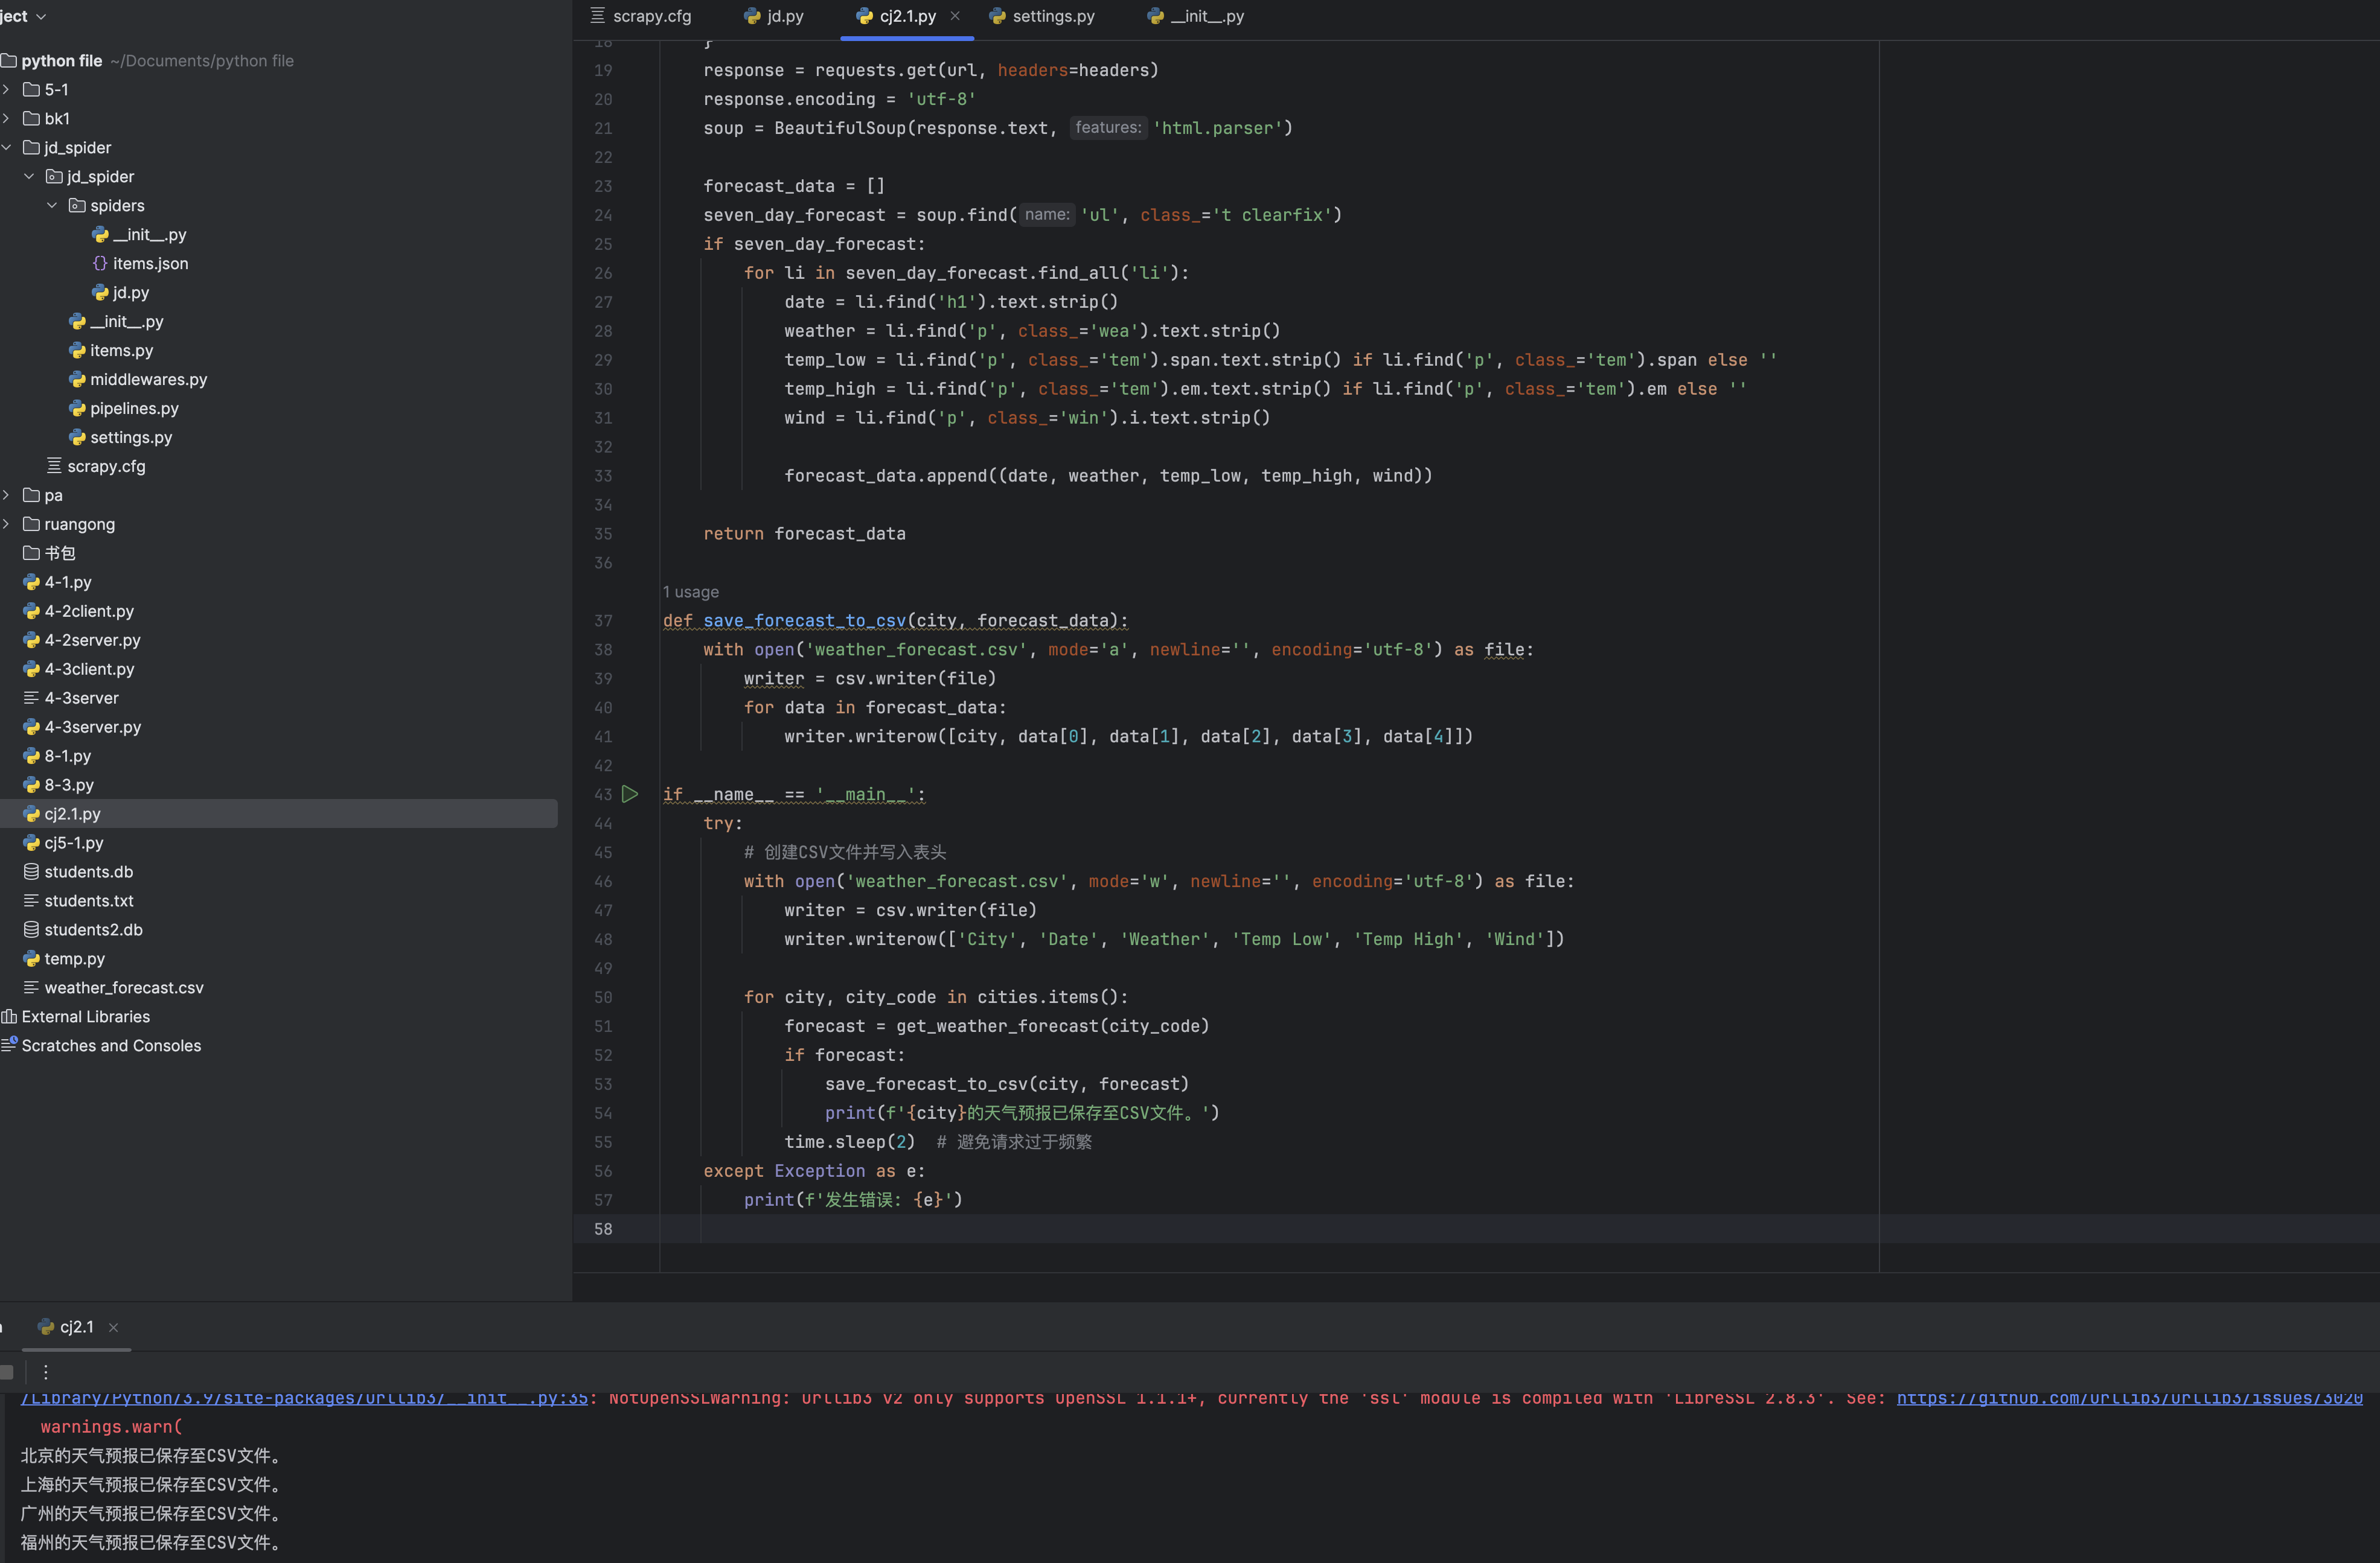This screenshot has height=1563, width=2380.
Task: Open 4-3client.py file
Action: coord(78,669)
